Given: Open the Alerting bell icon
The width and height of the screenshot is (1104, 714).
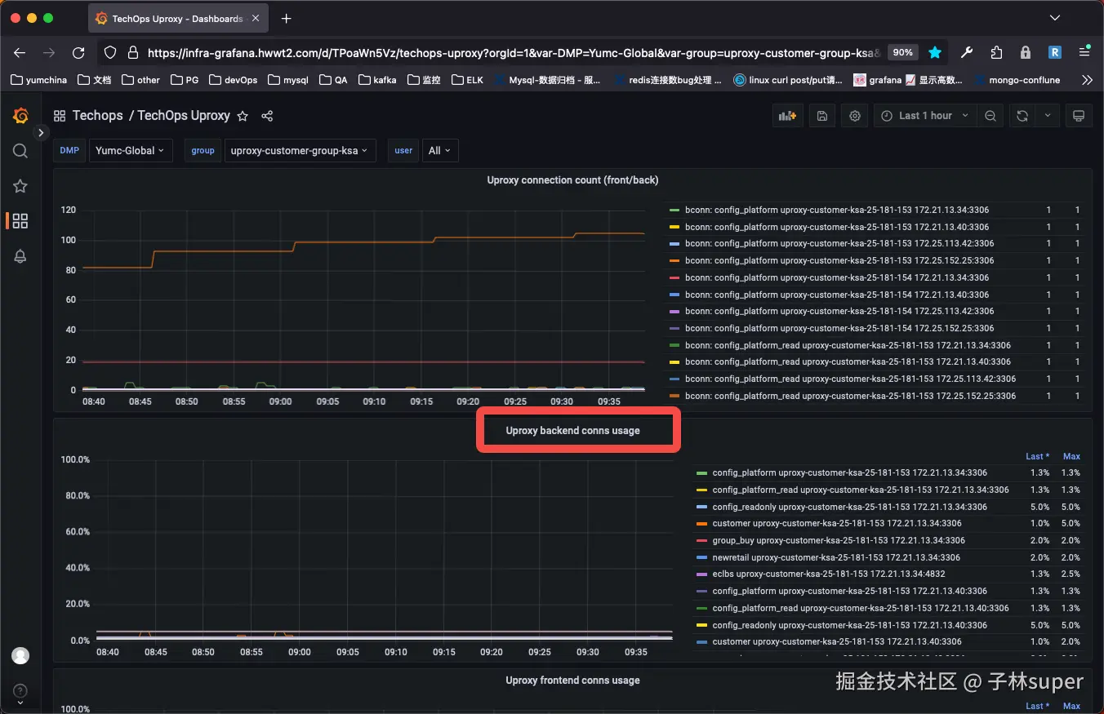Looking at the screenshot, I should click(20, 256).
